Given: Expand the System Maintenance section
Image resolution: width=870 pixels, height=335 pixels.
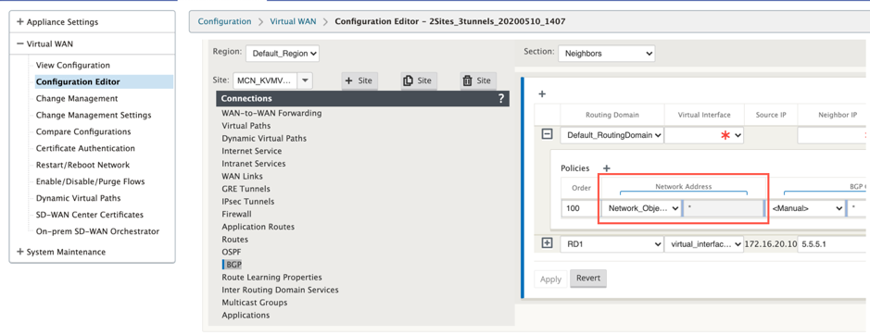Looking at the screenshot, I should [61, 252].
